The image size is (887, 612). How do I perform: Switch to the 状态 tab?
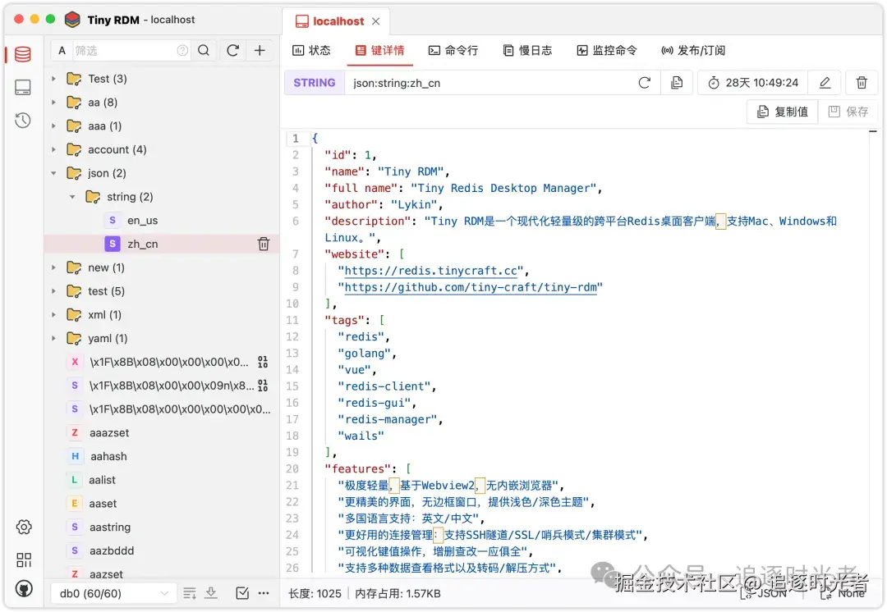[x=312, y=50]
